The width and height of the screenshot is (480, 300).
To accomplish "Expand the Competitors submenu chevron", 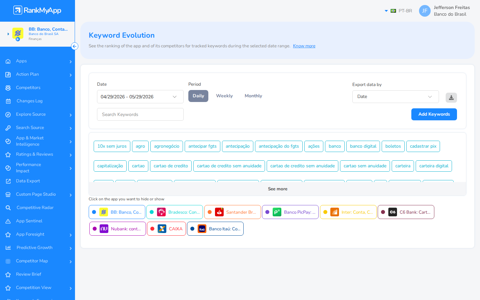I will [71, 88].
